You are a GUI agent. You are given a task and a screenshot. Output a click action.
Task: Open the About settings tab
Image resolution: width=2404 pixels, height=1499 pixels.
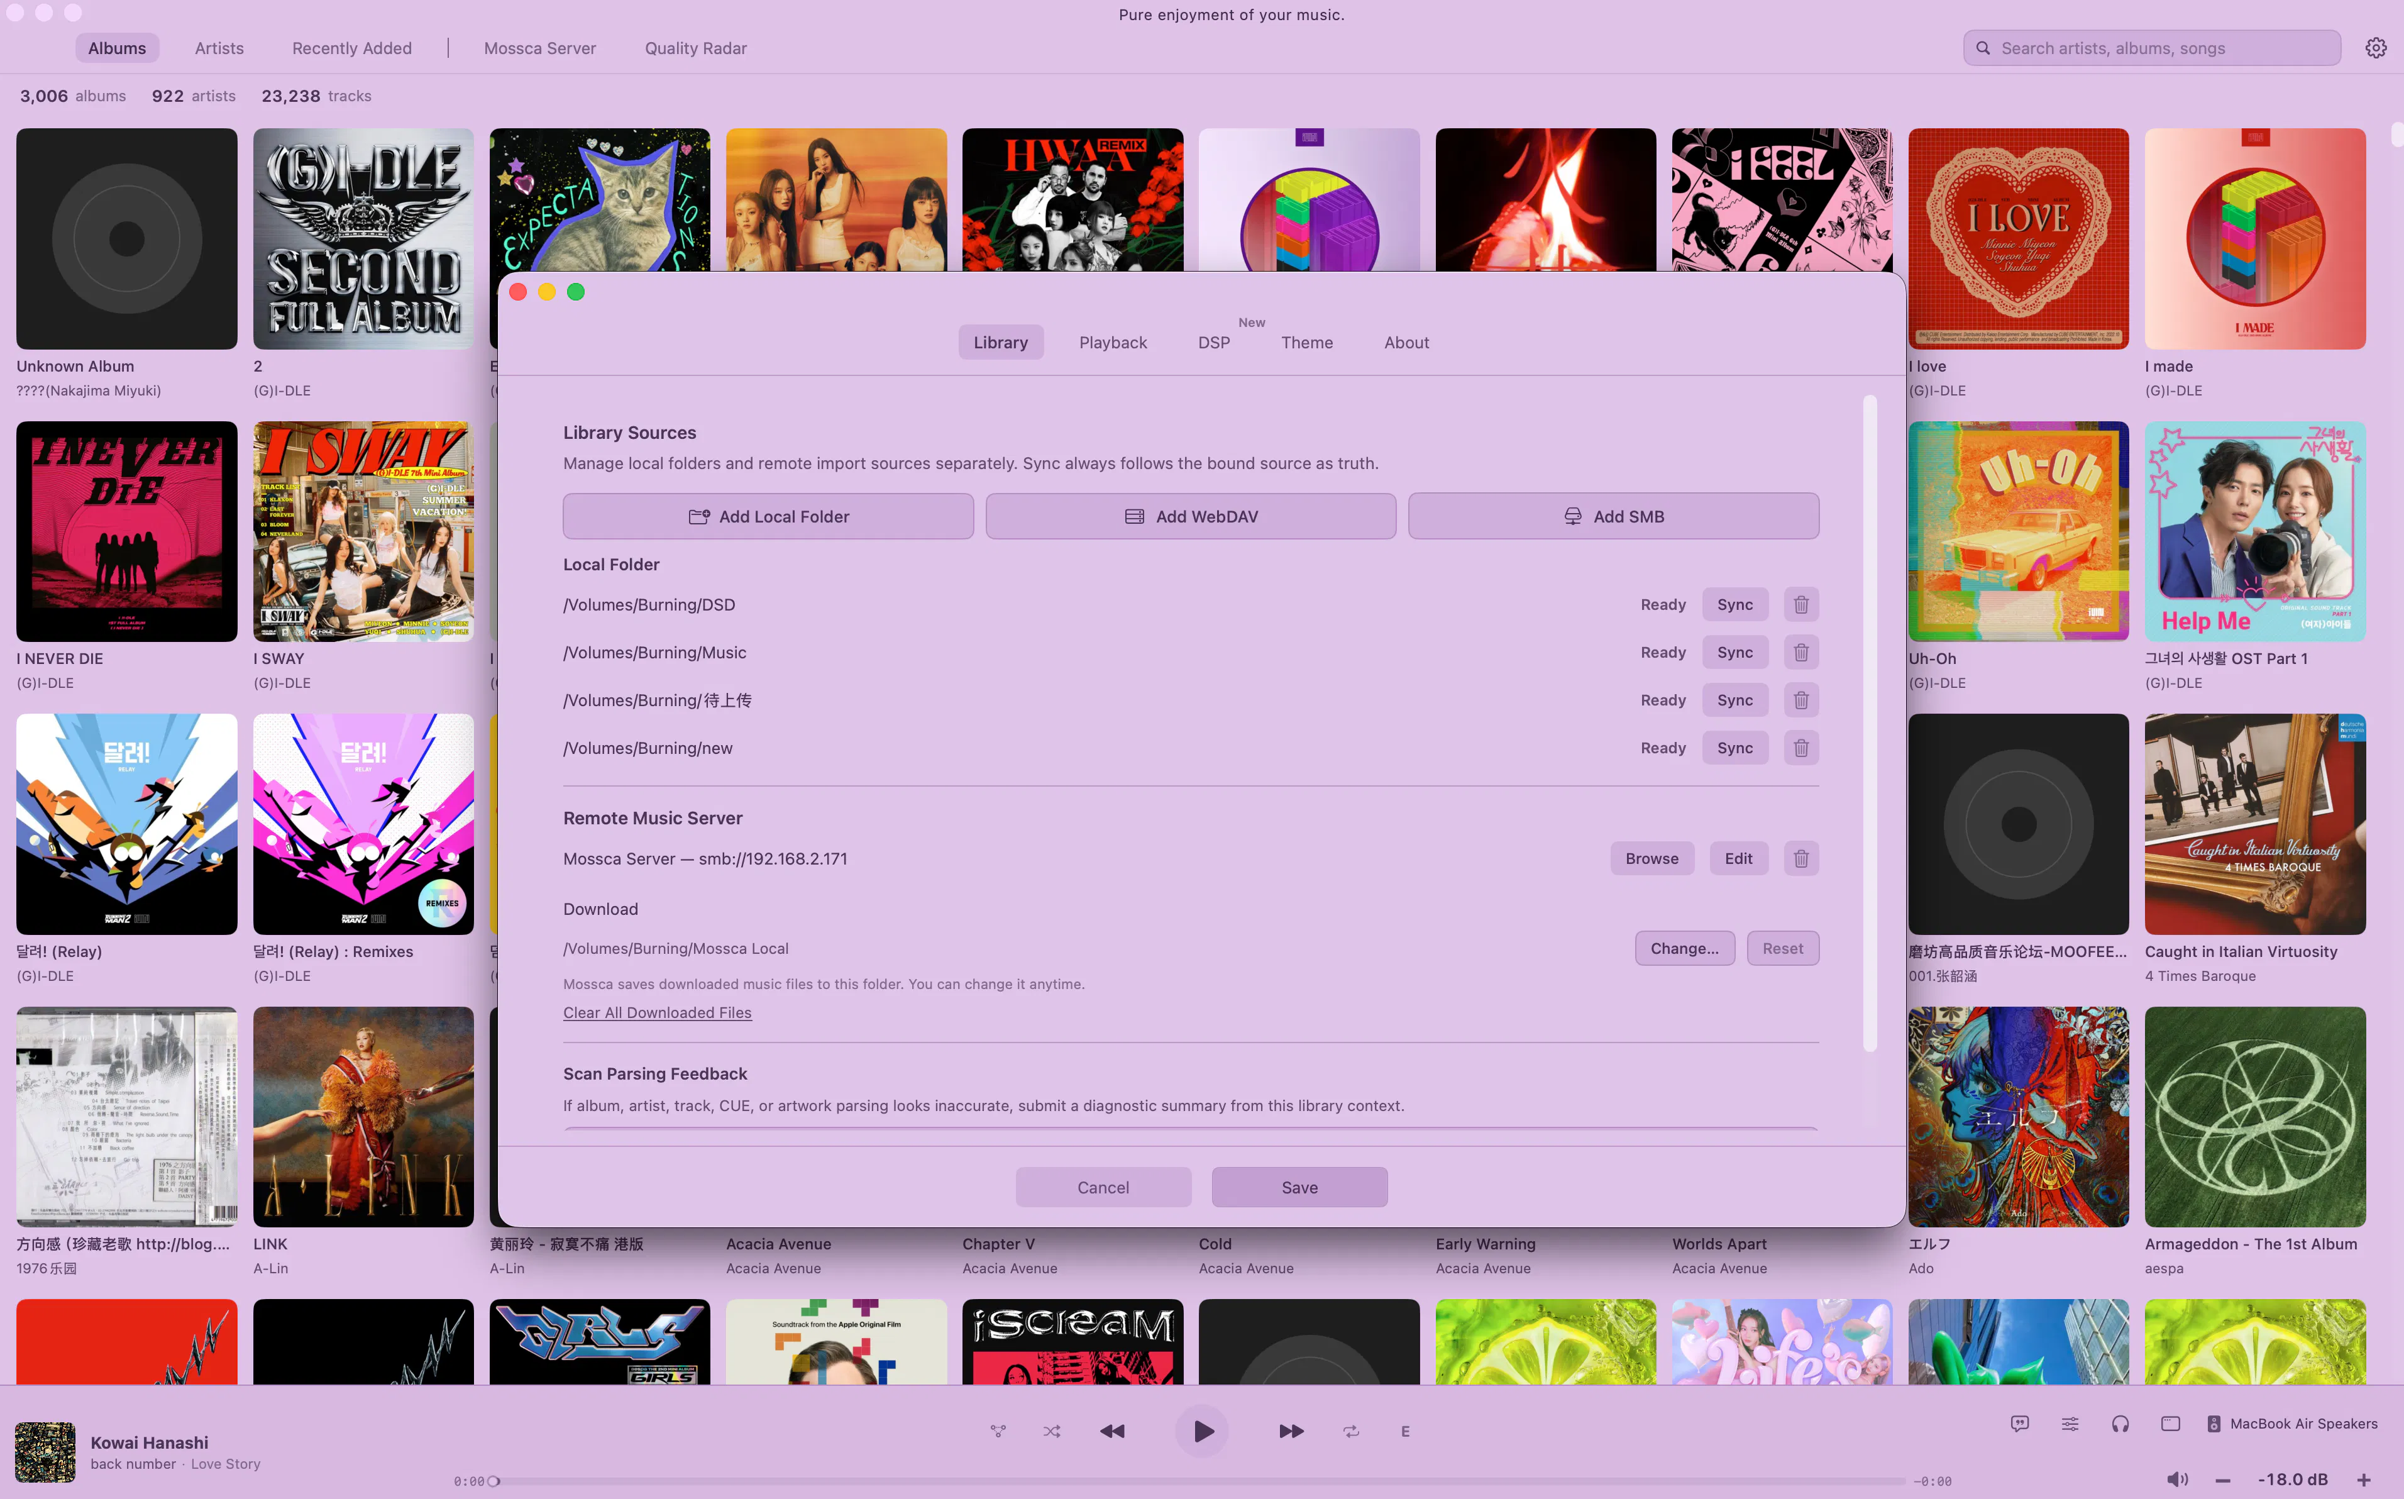point(1406,342)
